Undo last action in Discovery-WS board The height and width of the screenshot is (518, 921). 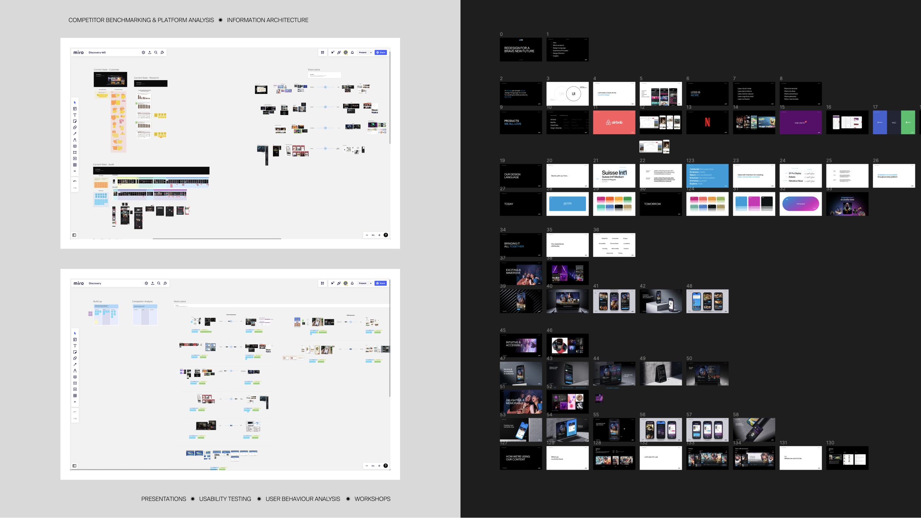75,181
